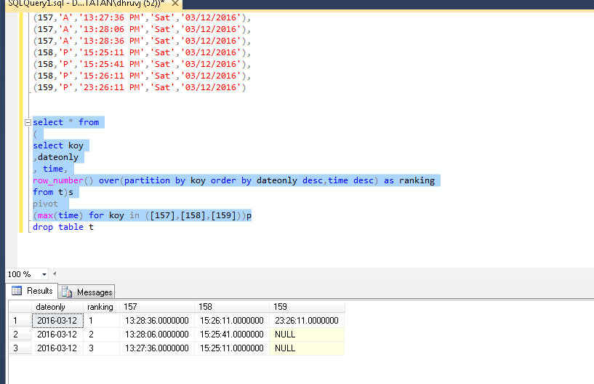
Task: Click the ranking value 2 cell
Action: tap(102, 335)
